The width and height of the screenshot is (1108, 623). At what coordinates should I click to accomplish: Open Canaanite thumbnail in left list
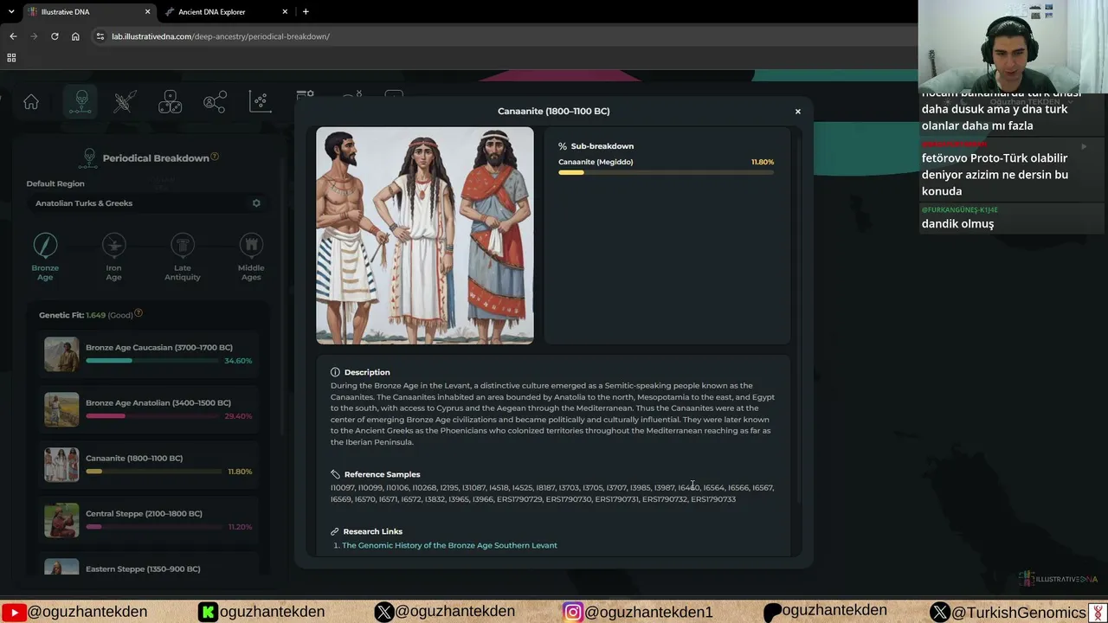point(61,465)
